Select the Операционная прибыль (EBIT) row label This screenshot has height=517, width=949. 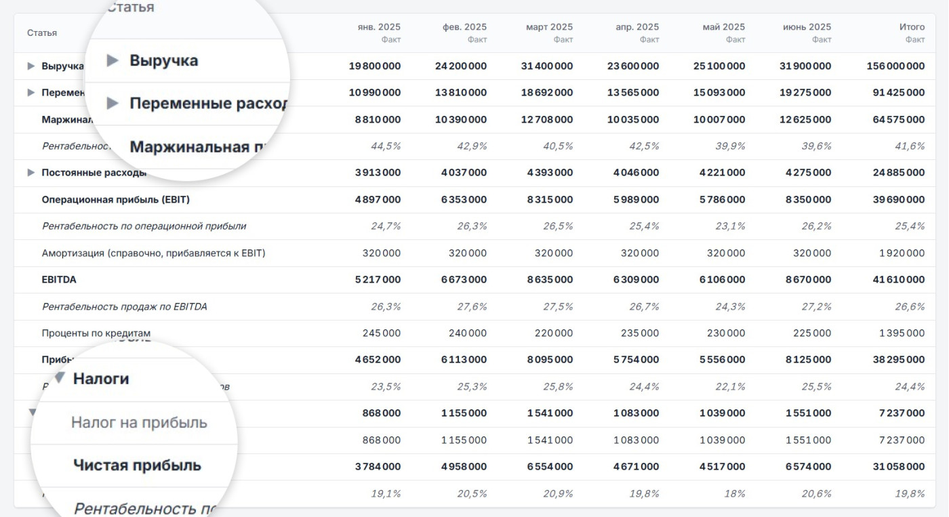(x=116, y=200)
